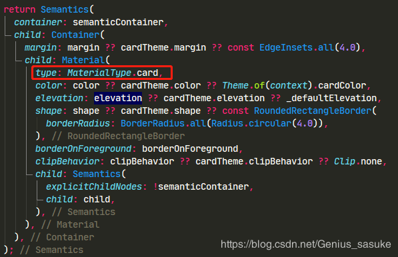Image resolution: width=398 pixels, height=257 pixels.
Task: Click the _defaultElevation identifier
Action: click(331, 99)
